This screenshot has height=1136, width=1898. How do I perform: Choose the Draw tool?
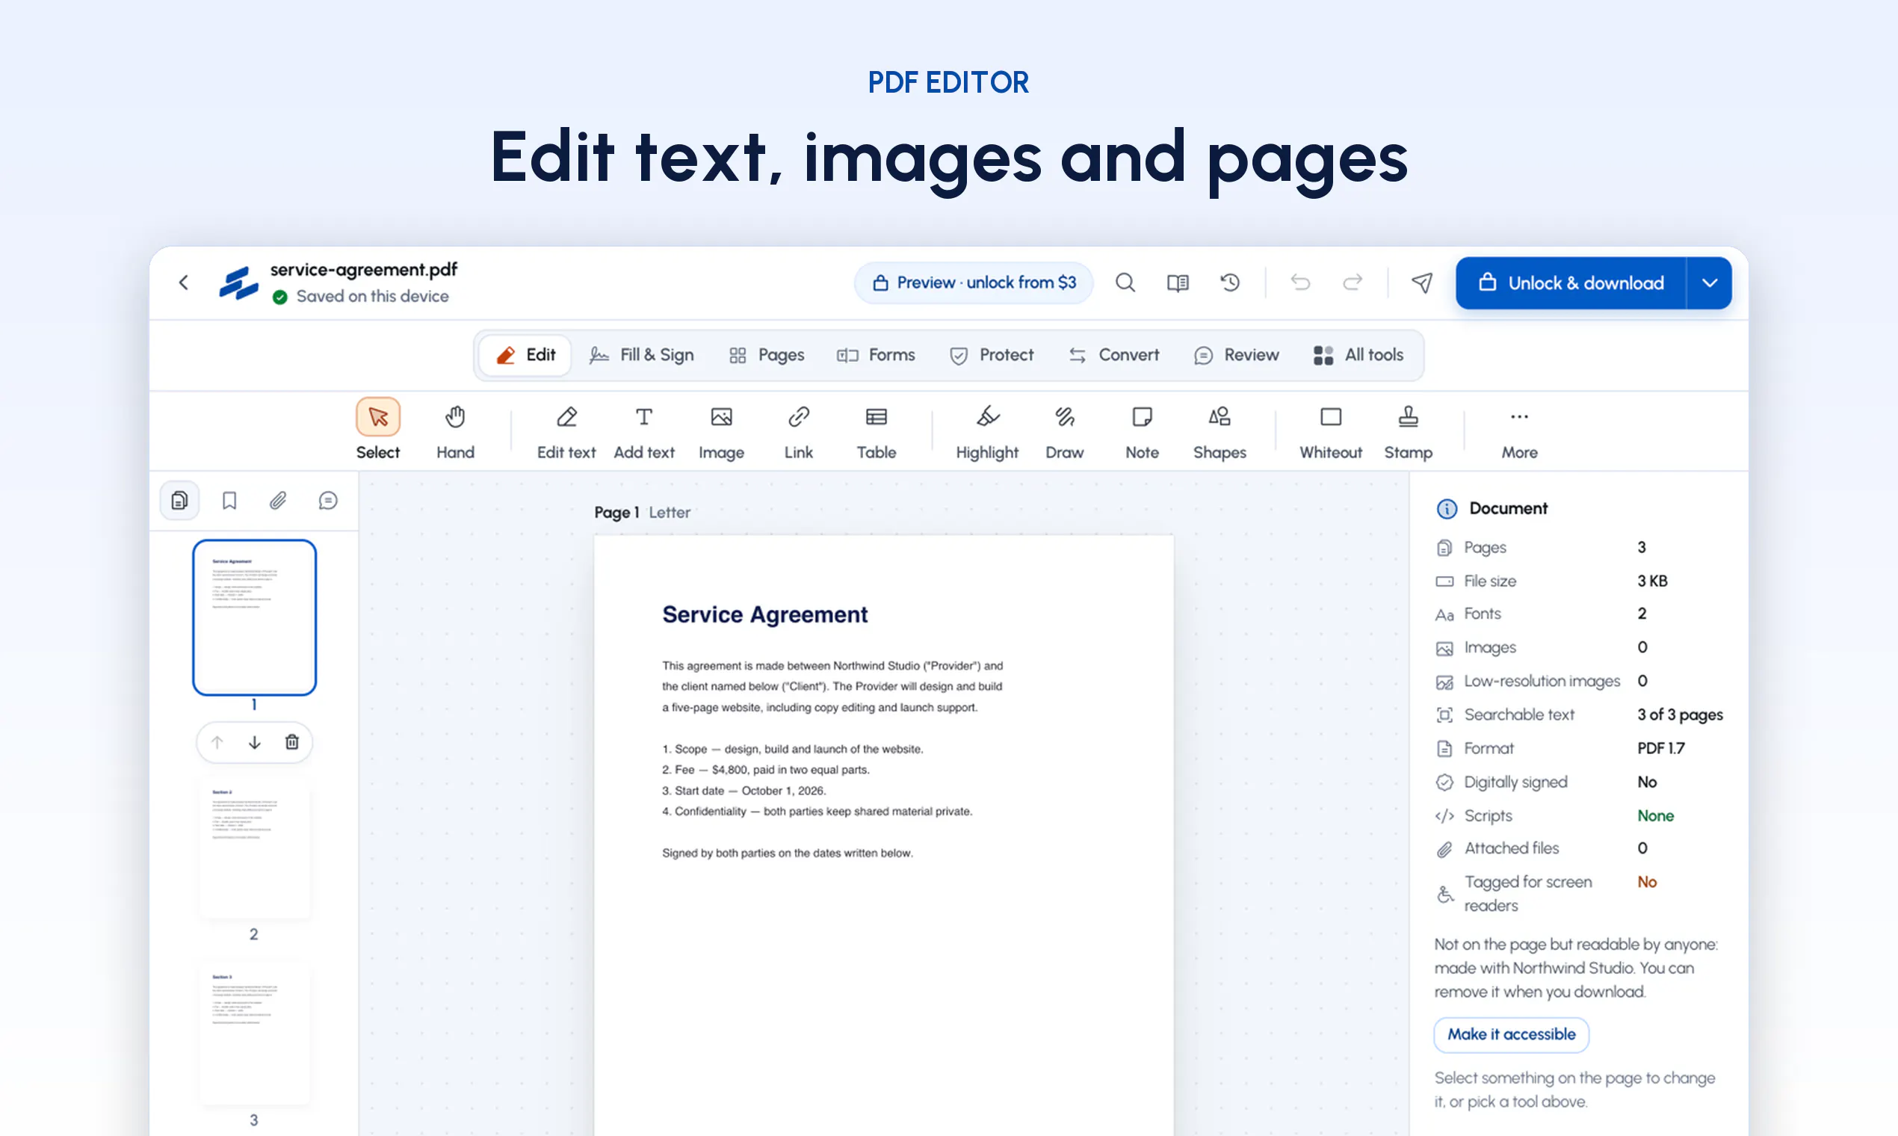tap(1065, 431)
